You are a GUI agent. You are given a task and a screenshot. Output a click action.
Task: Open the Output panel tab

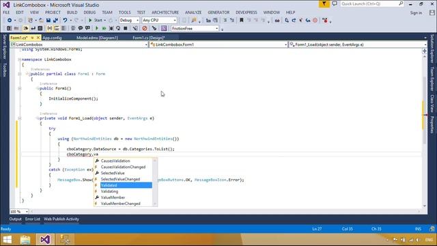[15, 219]
